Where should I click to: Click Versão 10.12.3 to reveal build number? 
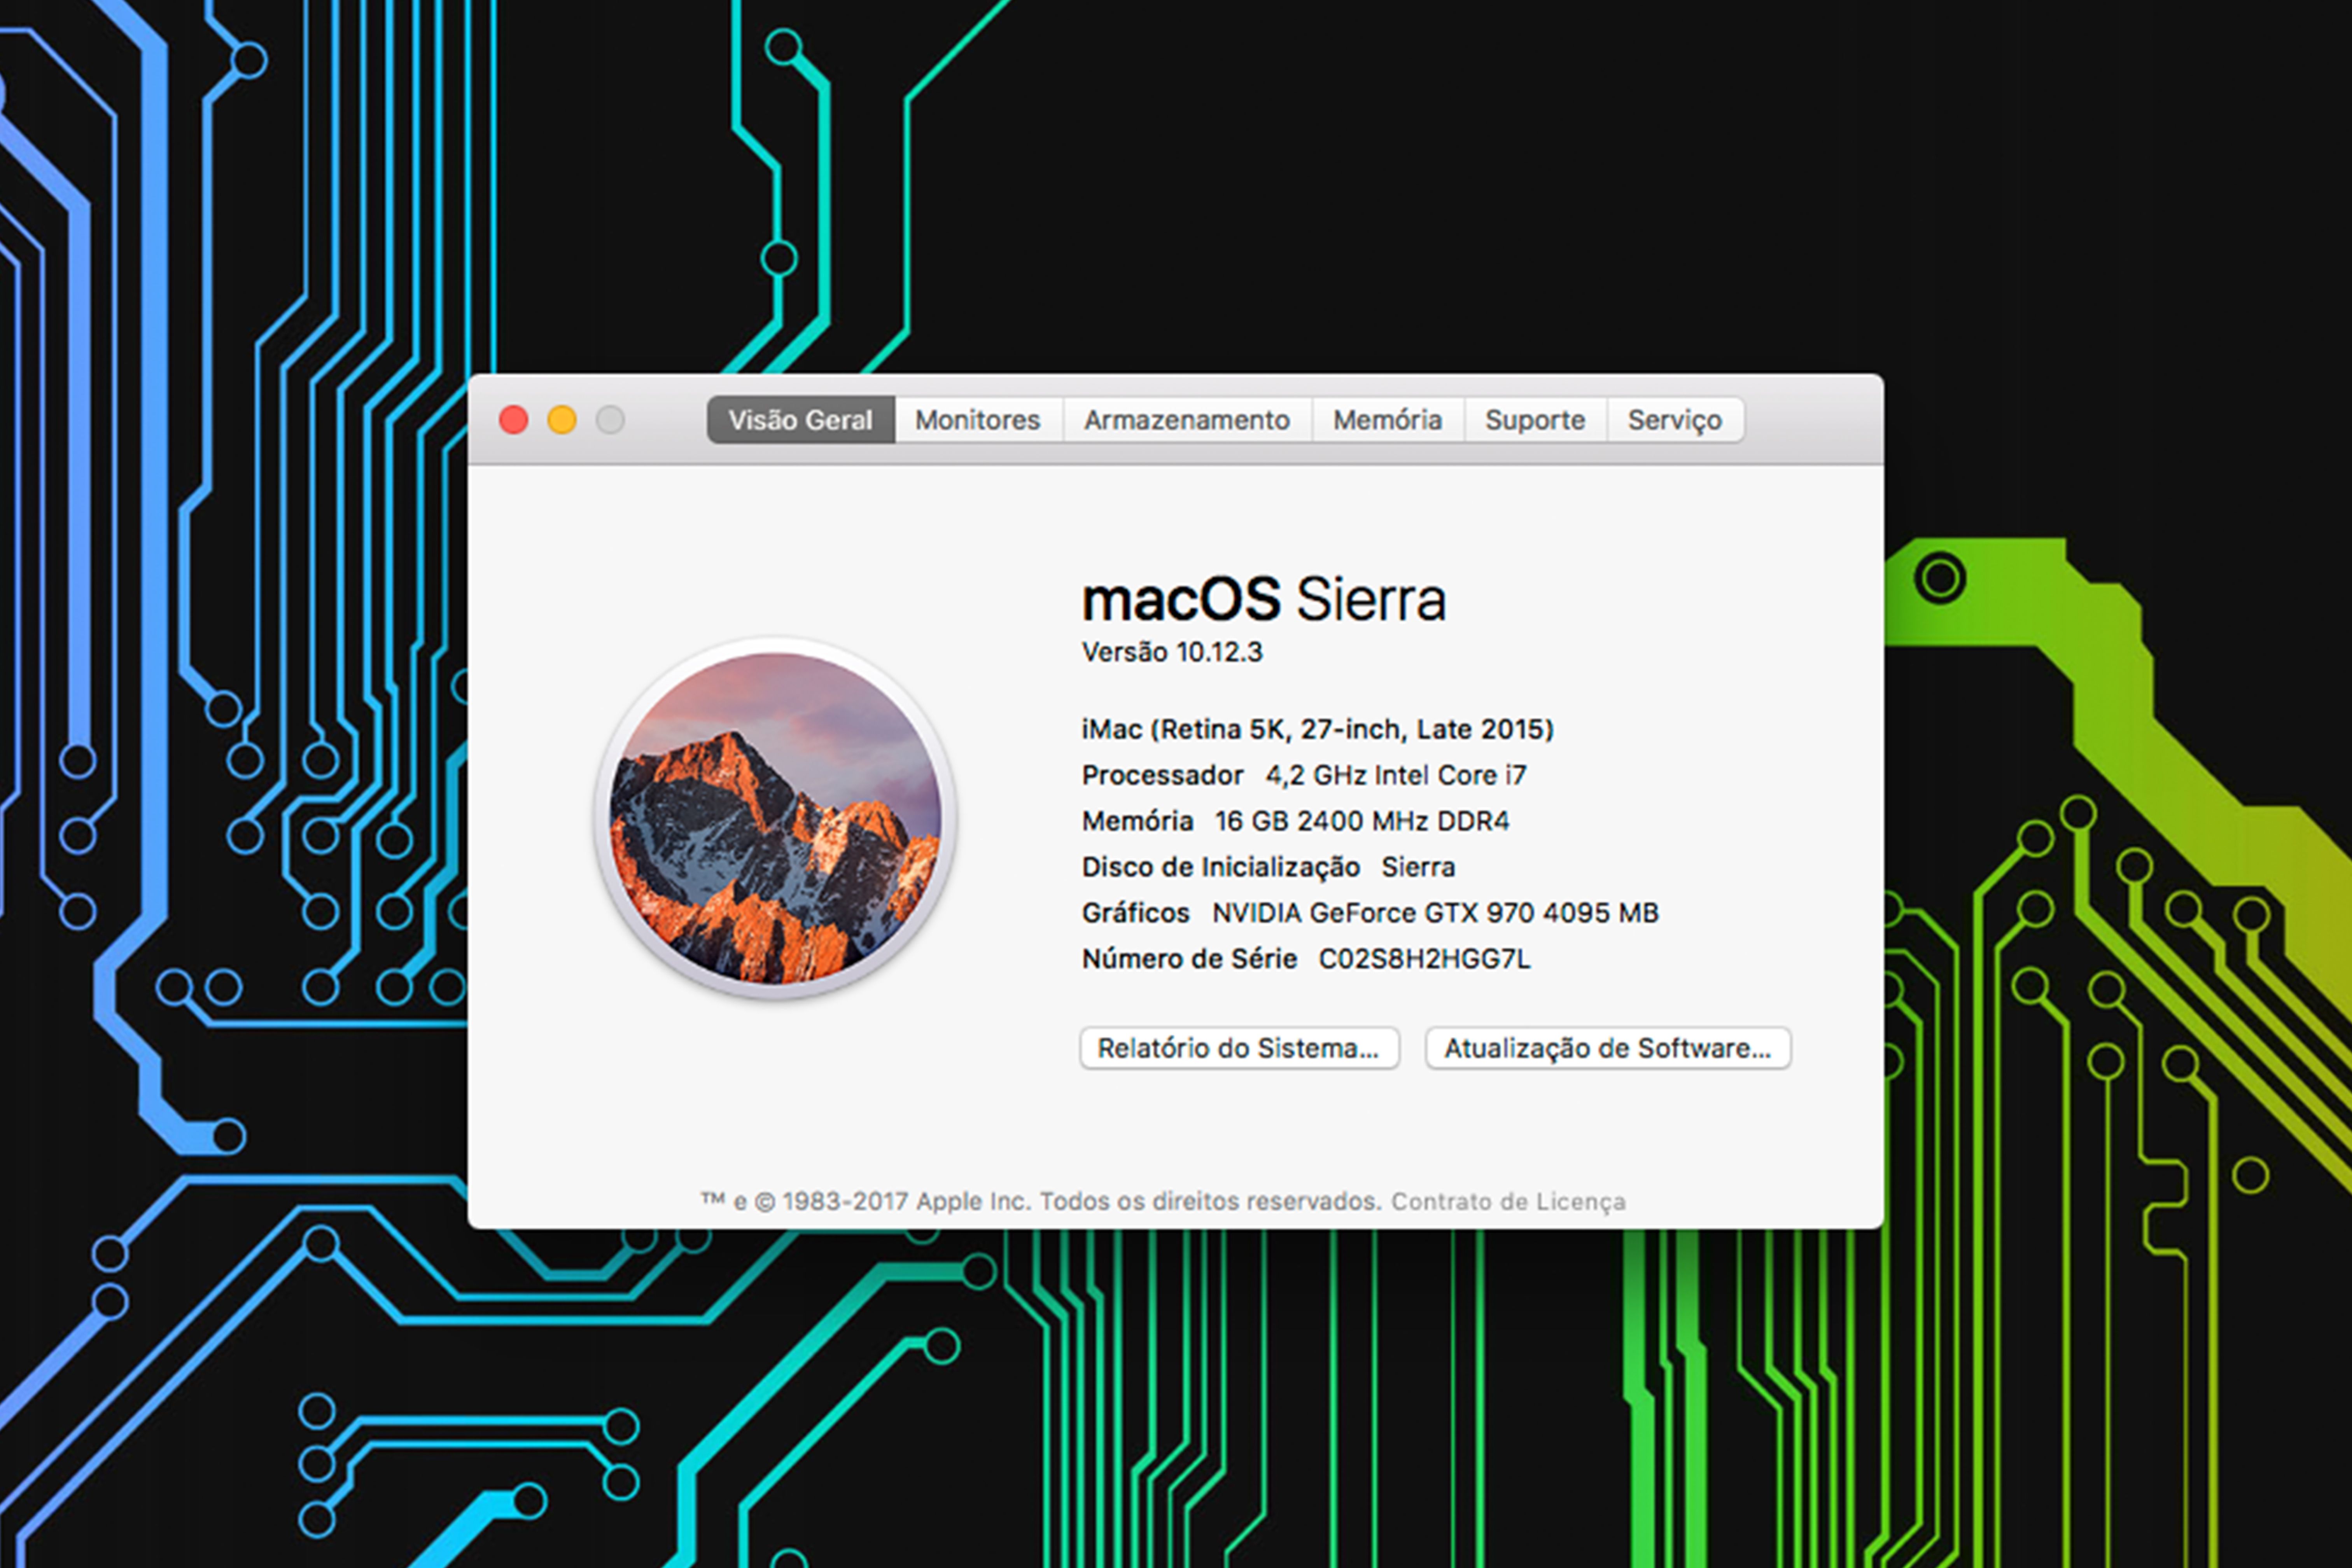(x=1172, y=652)
